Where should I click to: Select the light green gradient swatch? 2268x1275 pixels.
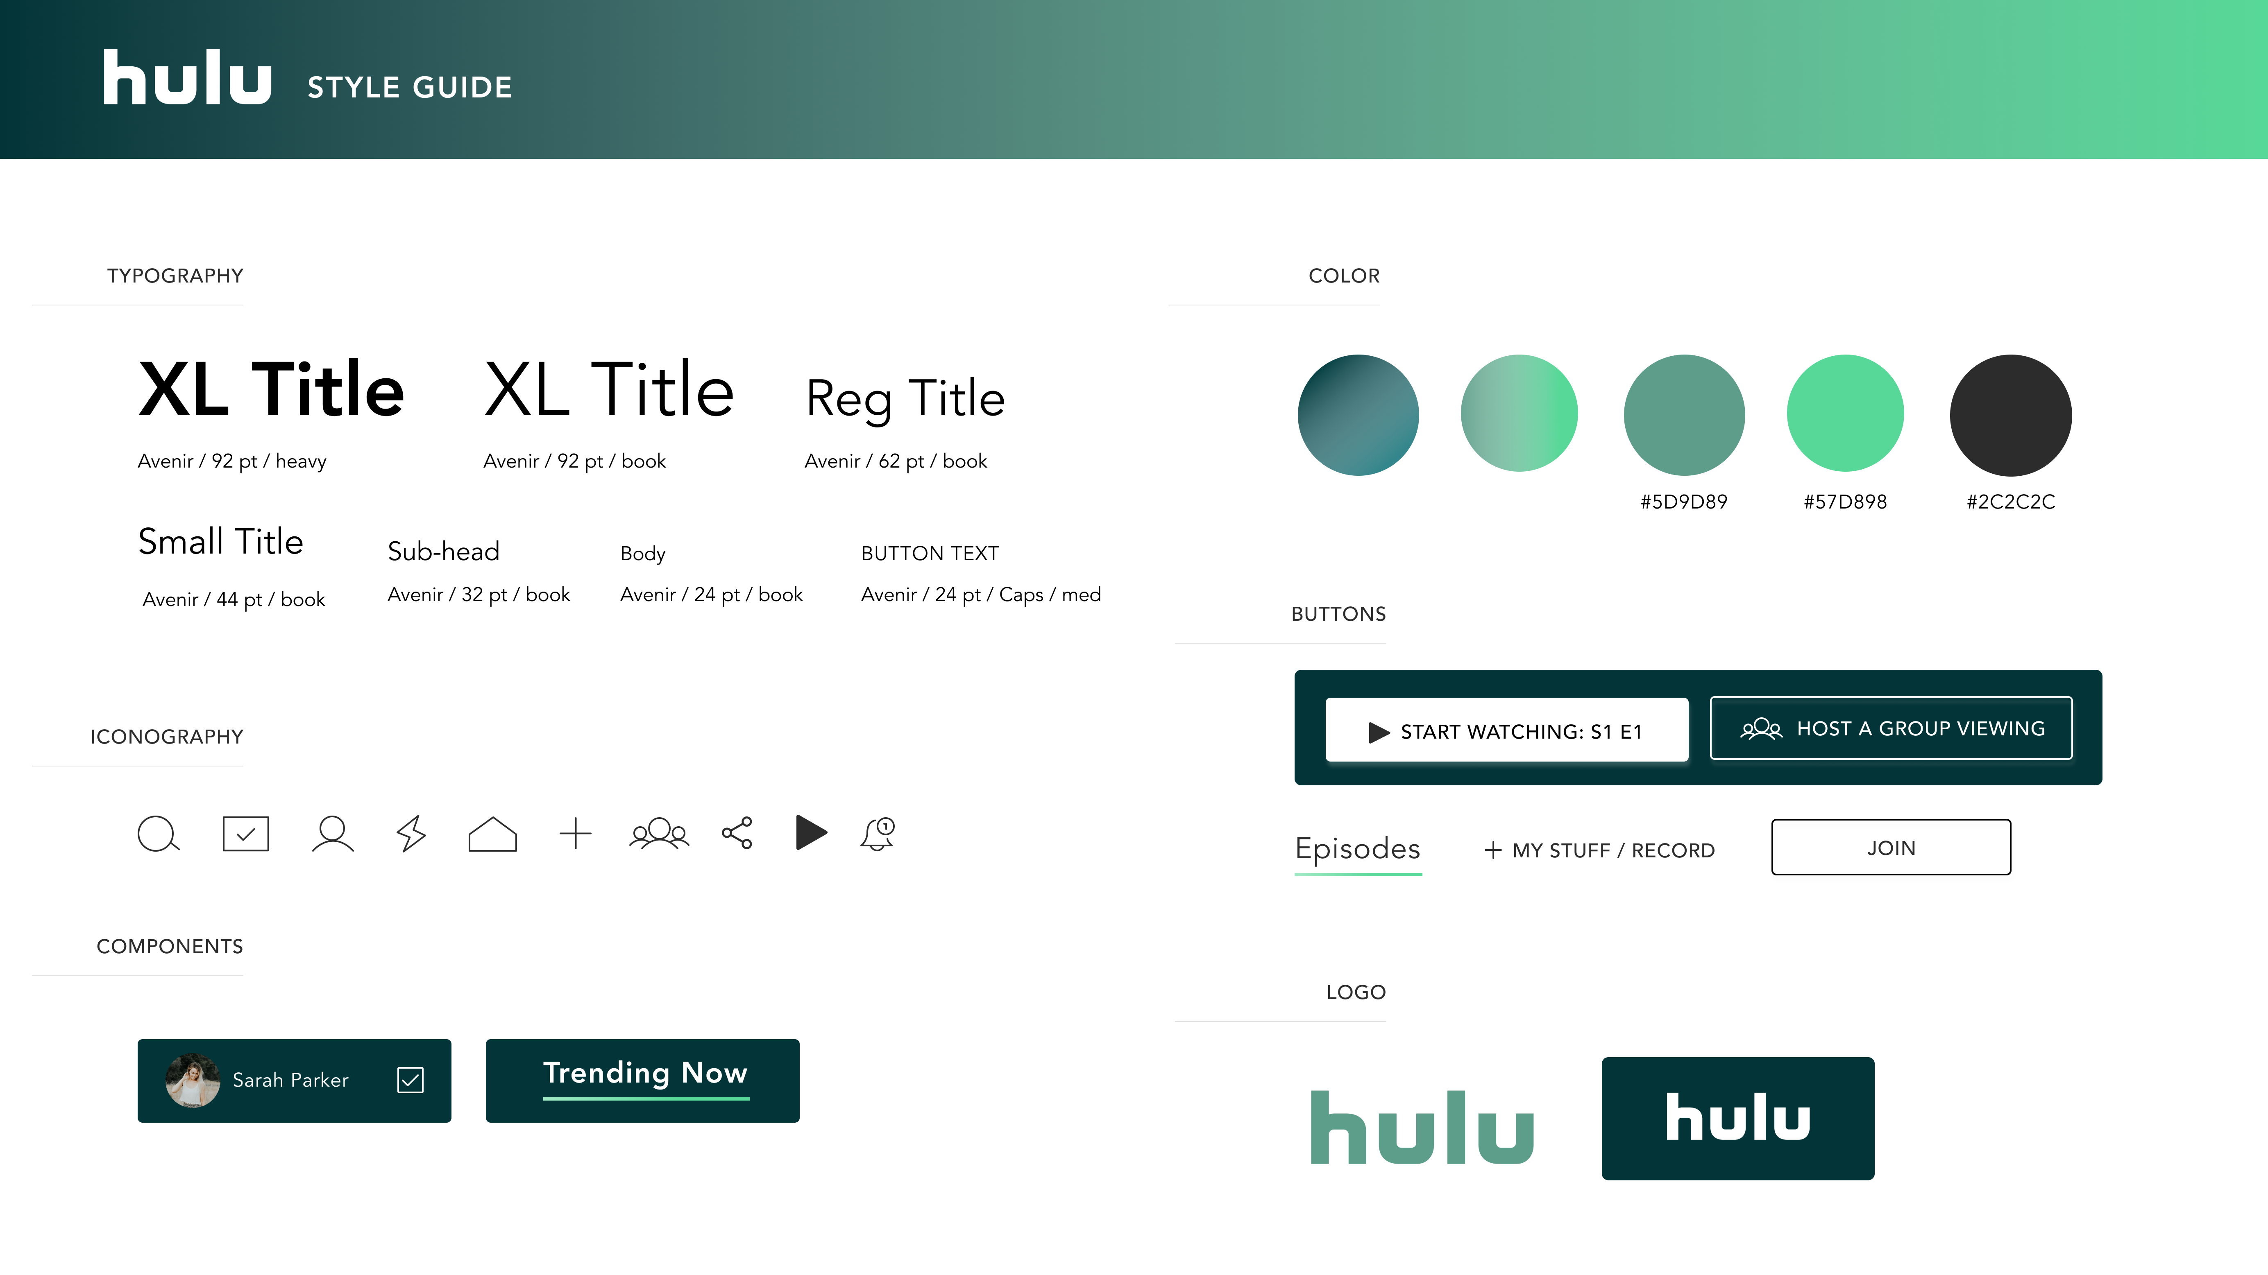click(1520, 414)
